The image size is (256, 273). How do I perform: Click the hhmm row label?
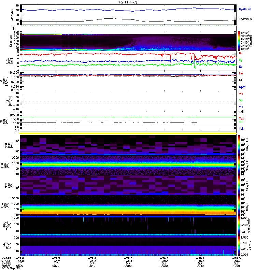tap(6, 266)
